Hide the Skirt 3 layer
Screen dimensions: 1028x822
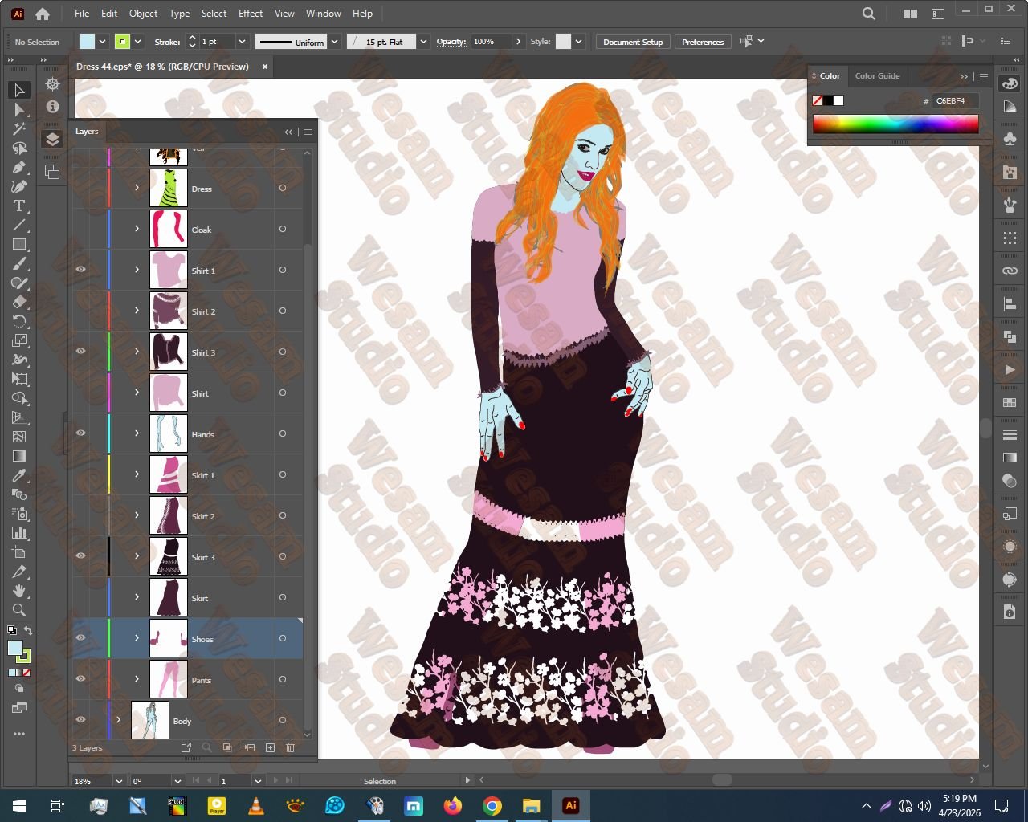coord(80,556)
